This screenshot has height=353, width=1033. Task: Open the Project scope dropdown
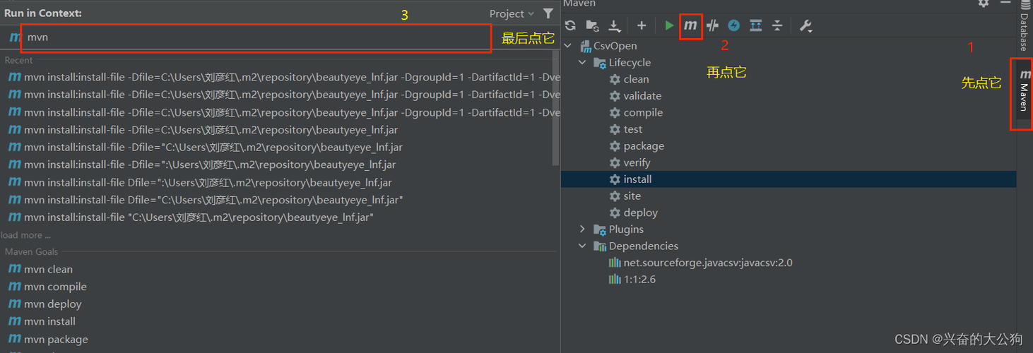512,13
